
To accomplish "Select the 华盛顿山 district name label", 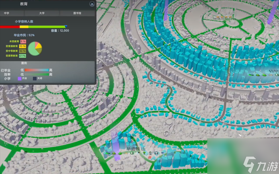I will coord(136,149).
